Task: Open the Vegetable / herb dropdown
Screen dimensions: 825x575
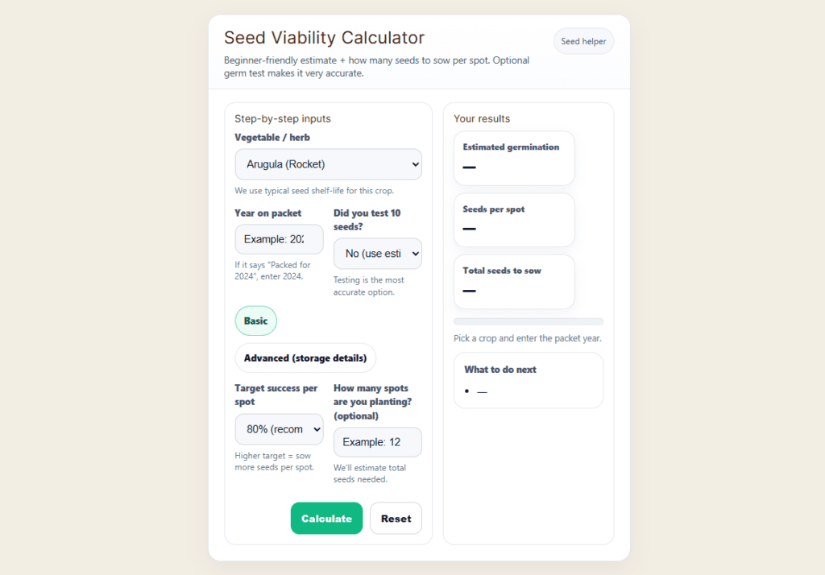Action: pyautogui.click(x=328, y=164)
